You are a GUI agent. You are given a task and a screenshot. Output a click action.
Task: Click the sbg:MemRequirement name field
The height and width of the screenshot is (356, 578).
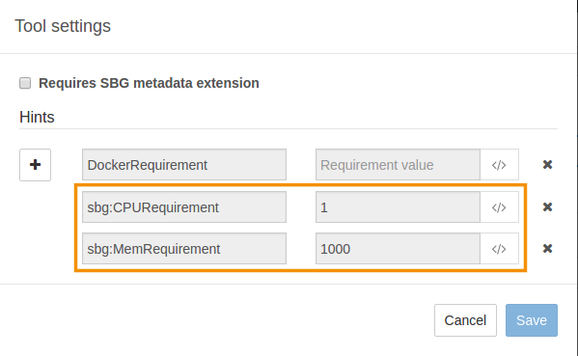[x=184, y=249]
